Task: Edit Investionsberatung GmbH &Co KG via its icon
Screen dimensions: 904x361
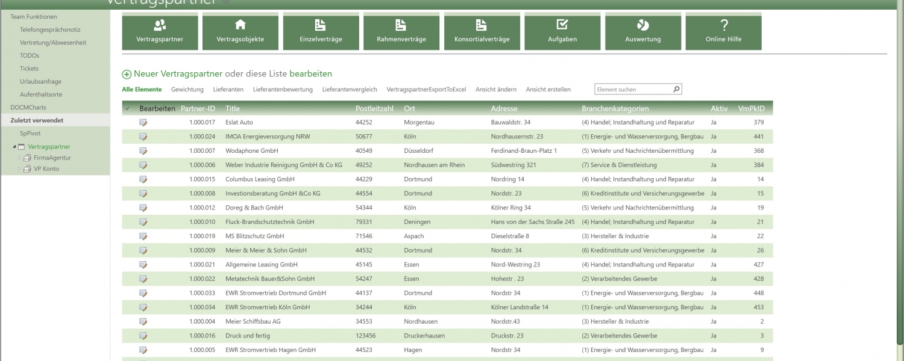Action: (143, 194)
